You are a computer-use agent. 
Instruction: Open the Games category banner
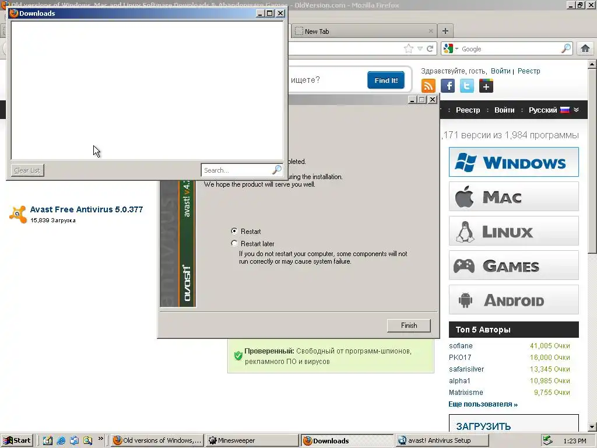[514, 265]
